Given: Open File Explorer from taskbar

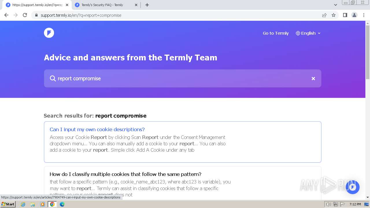Looking at the screenshot, I should (x=33, y=204).
